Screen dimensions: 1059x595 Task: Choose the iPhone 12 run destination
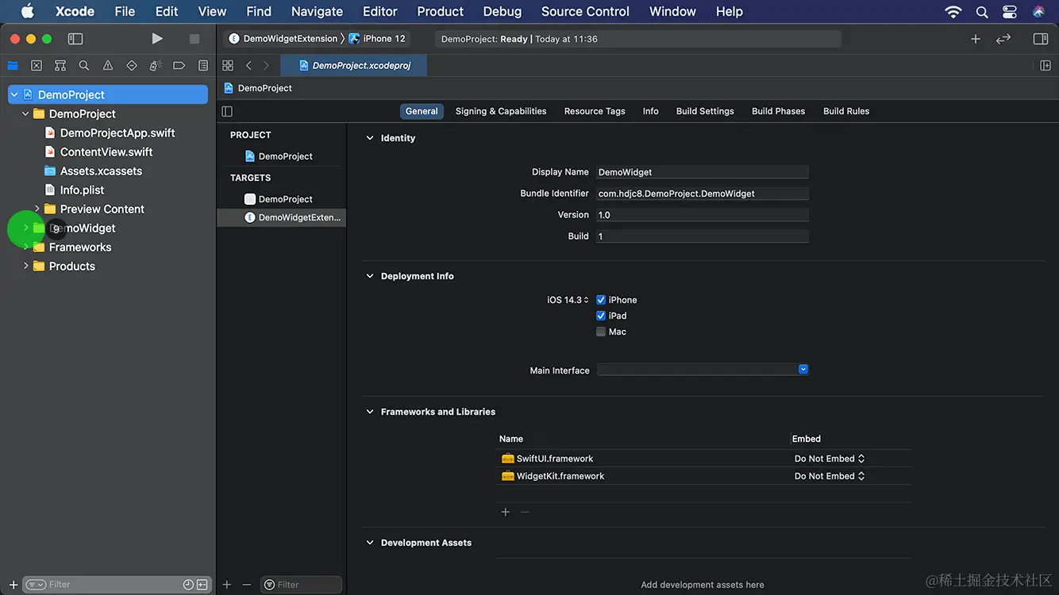[377, 39]
